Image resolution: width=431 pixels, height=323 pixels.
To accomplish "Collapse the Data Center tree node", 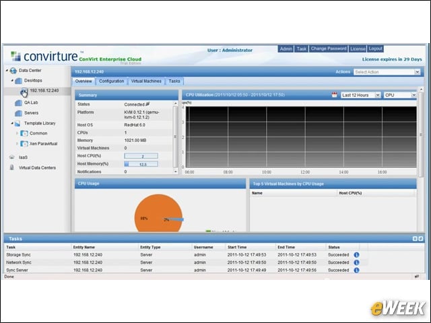I will tap(7, 70).
